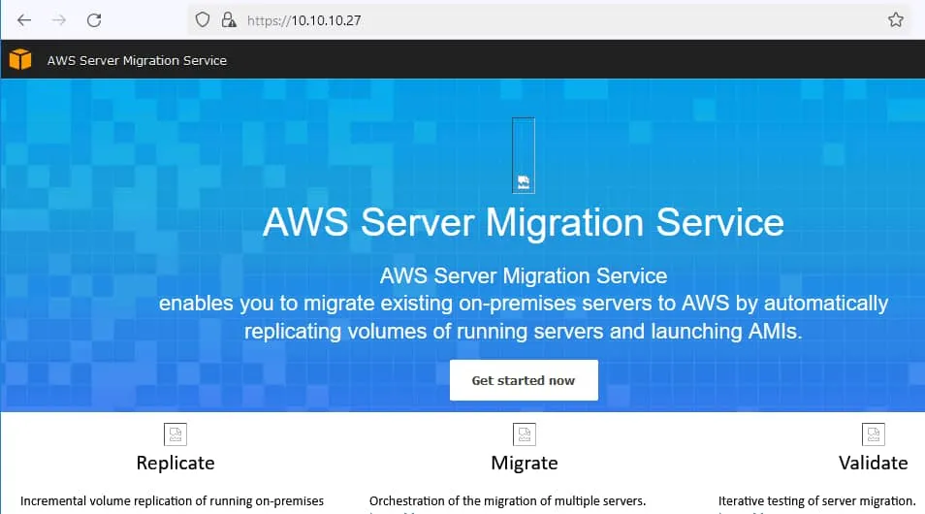Screen dimensions: 925x514
Task: Click the Incremental volume replication description text
Action: 172,501
